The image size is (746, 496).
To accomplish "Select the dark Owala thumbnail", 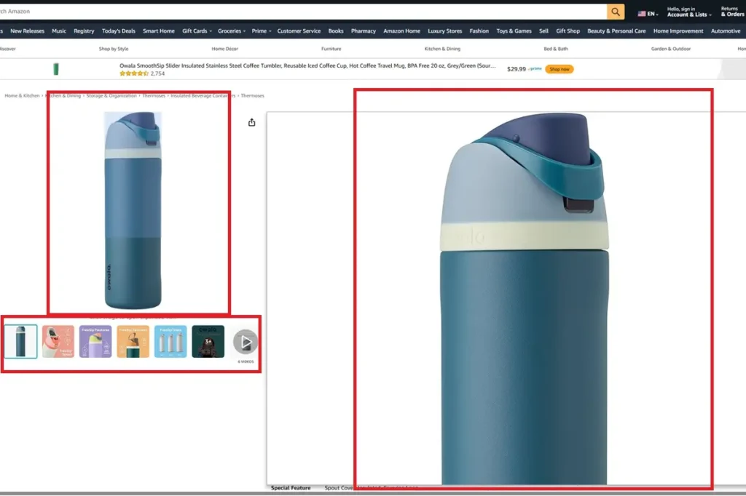I will pyautogui.click(x=208, y=342).
